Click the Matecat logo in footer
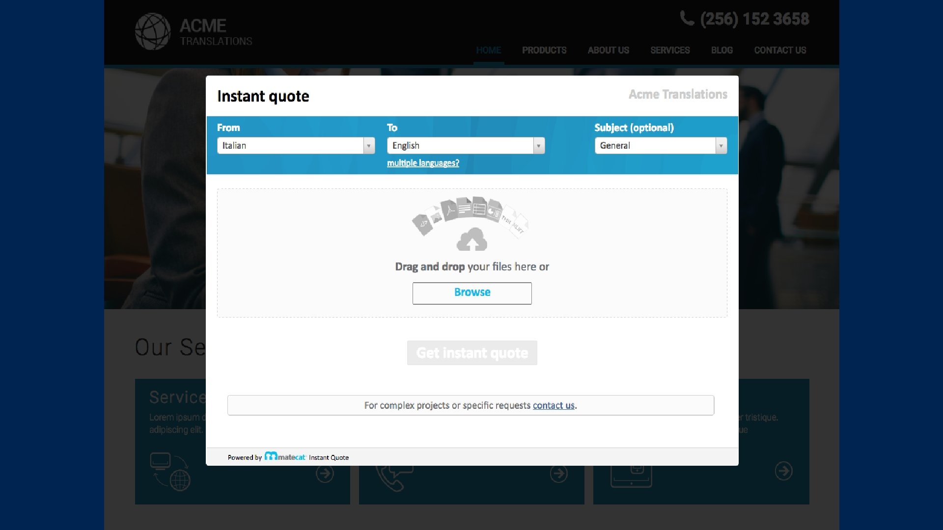943x530 pixels. tap(285, 457)
